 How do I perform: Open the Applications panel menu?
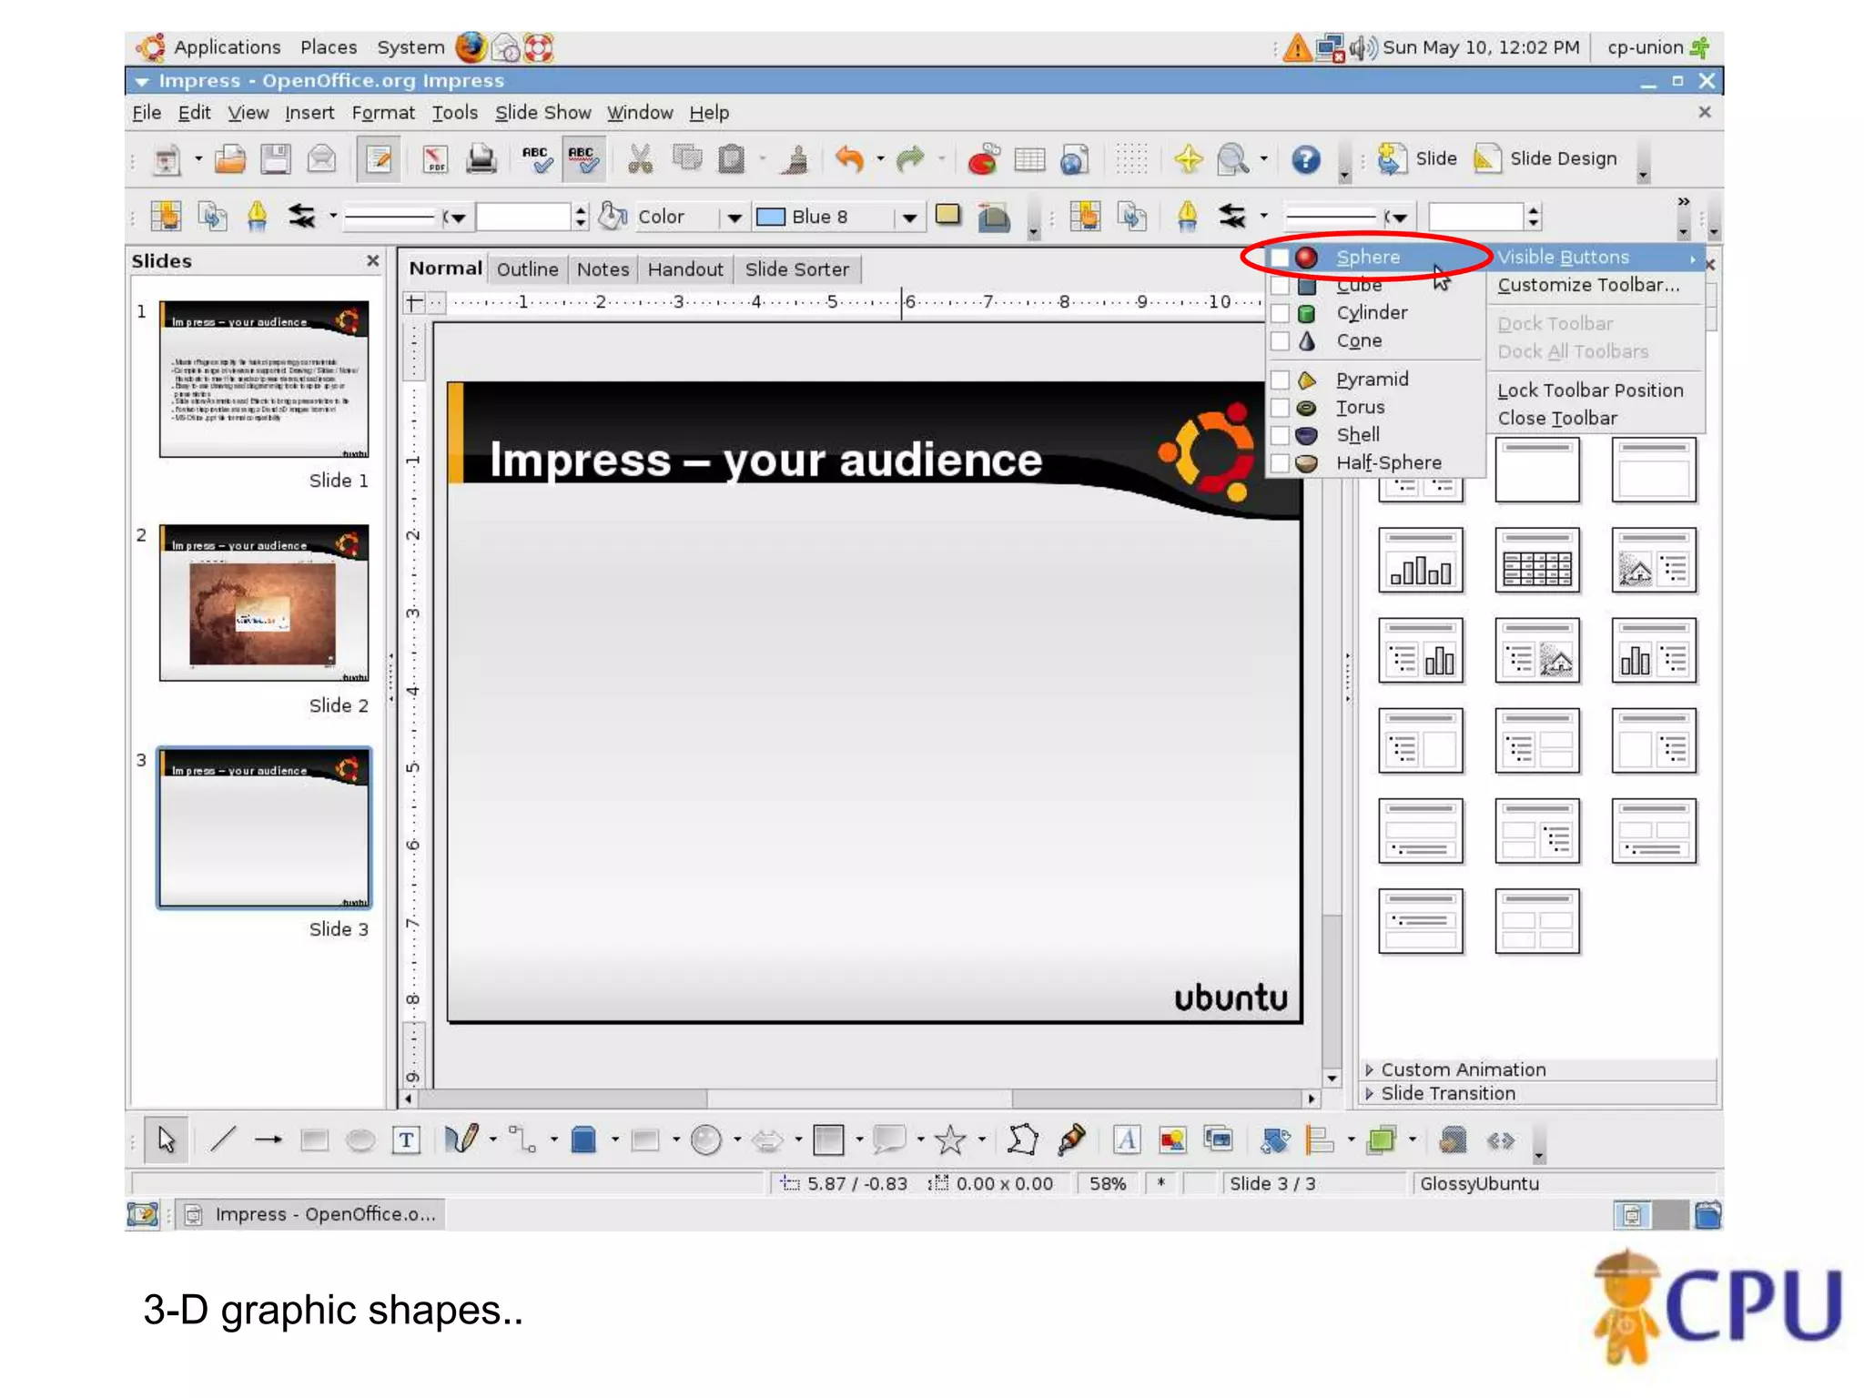click(227, 47)
